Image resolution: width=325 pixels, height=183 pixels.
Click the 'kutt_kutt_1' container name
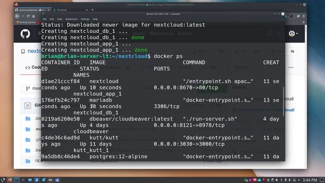coord(91,150)
